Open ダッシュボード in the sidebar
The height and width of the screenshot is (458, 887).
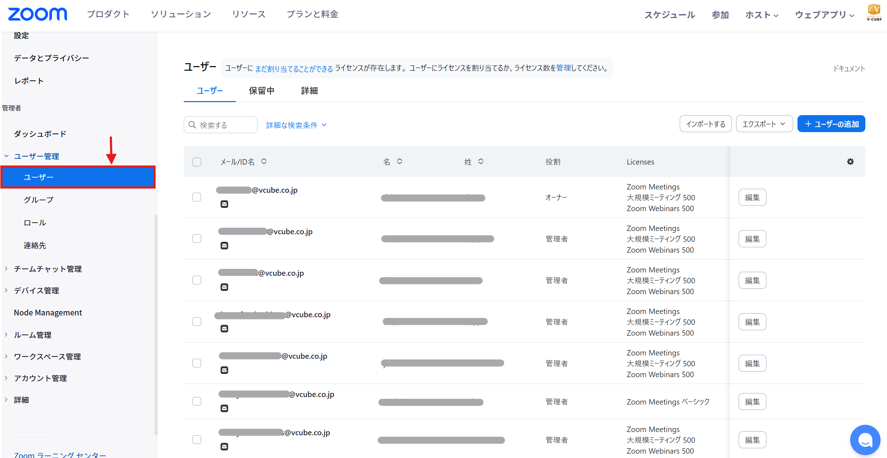pos(40,134)
